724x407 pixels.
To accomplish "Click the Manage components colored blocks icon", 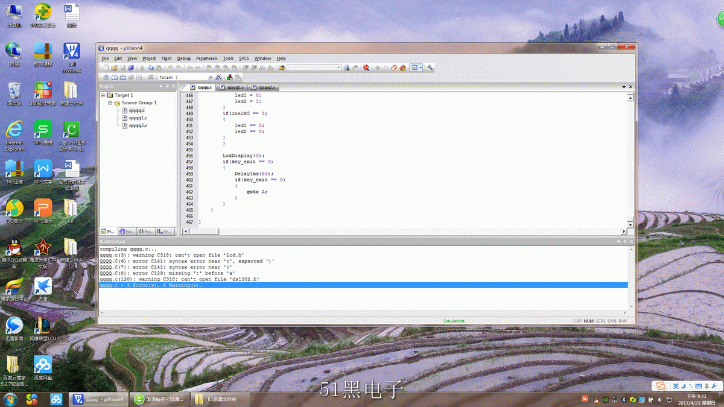I will 230,78.
